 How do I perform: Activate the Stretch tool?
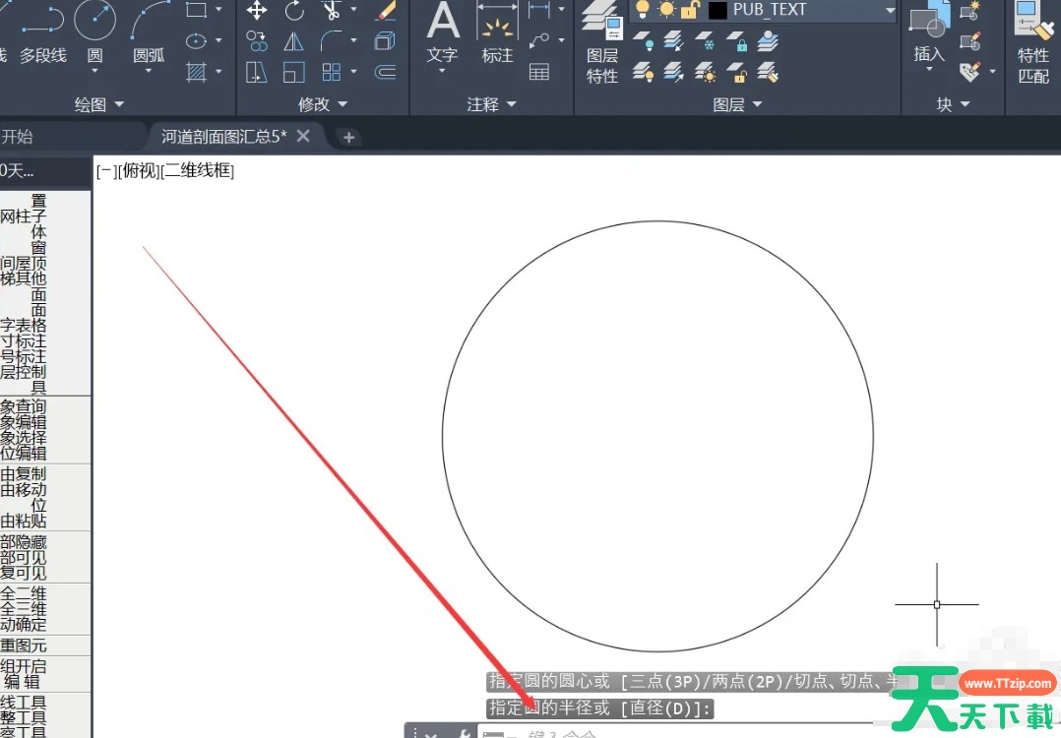tap(257, 72)
